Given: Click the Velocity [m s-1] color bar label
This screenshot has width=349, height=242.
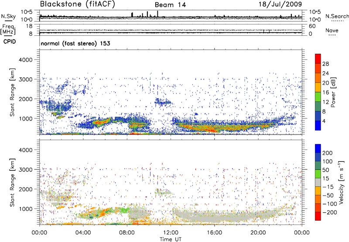Looking at the screenshot, I should 341,182.
